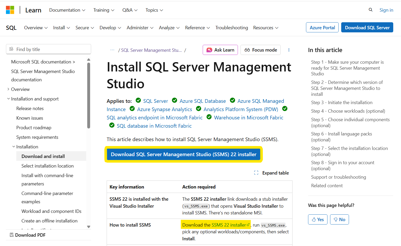Click the Download SQL Server button
Screen dimensions: 401x246
point(367,27)
